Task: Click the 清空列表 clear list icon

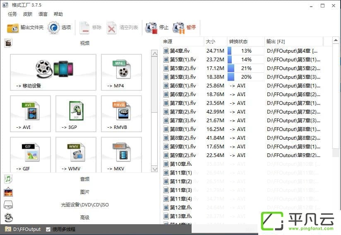Action: [x=112, y=28]
